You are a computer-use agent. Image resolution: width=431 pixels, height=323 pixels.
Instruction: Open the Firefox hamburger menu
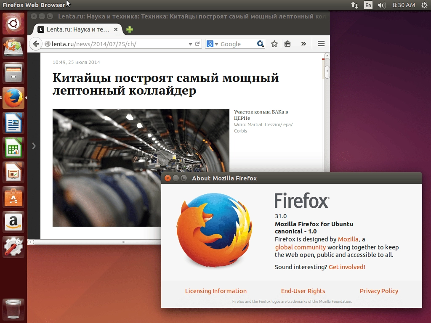321,44
